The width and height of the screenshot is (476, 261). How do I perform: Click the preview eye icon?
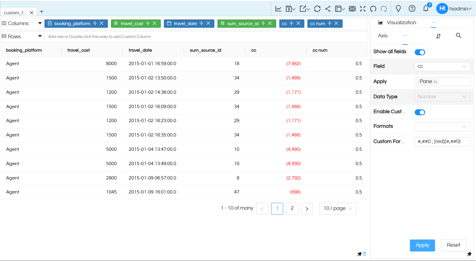click(352, 9)
